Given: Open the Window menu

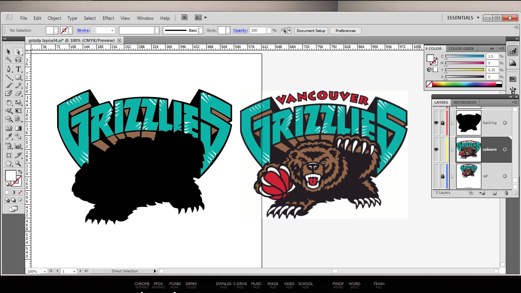Looking at the screenshot, I should tap(145, 18).
